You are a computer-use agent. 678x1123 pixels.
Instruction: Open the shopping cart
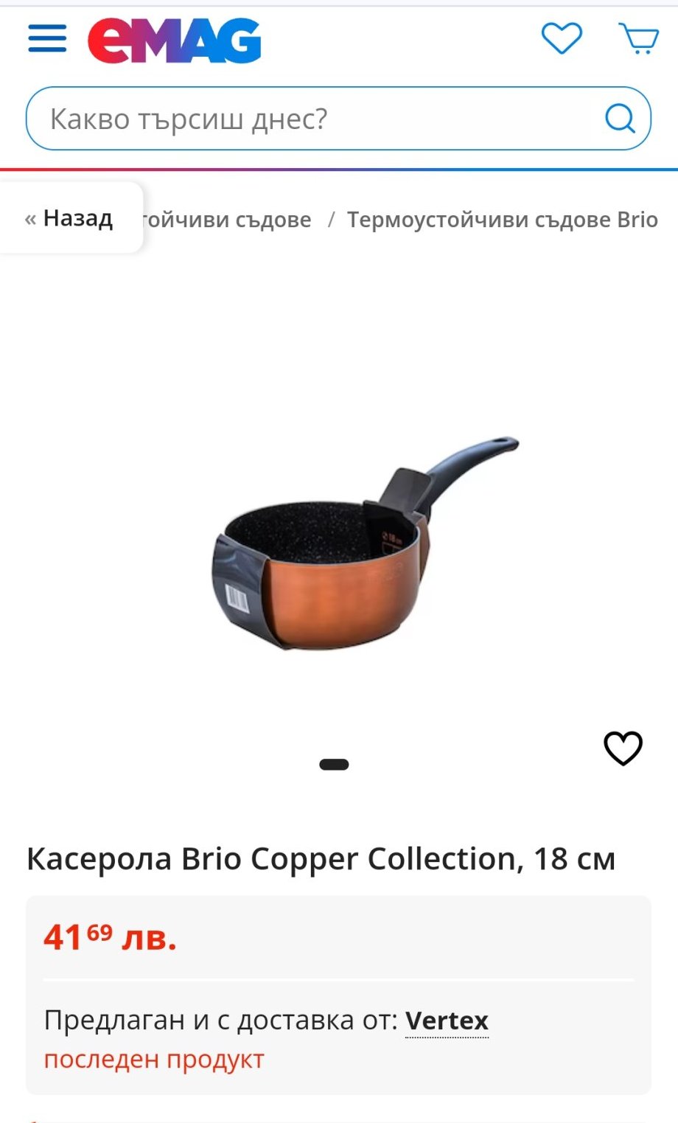pos(638,38)
